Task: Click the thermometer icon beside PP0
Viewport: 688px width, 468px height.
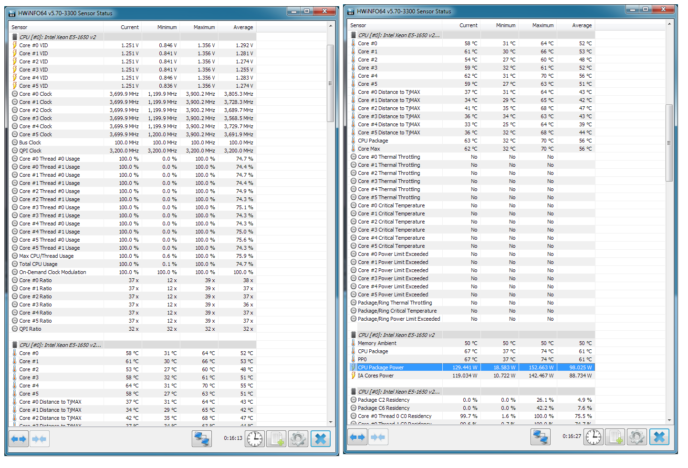Action: click(x=354, y=359)
